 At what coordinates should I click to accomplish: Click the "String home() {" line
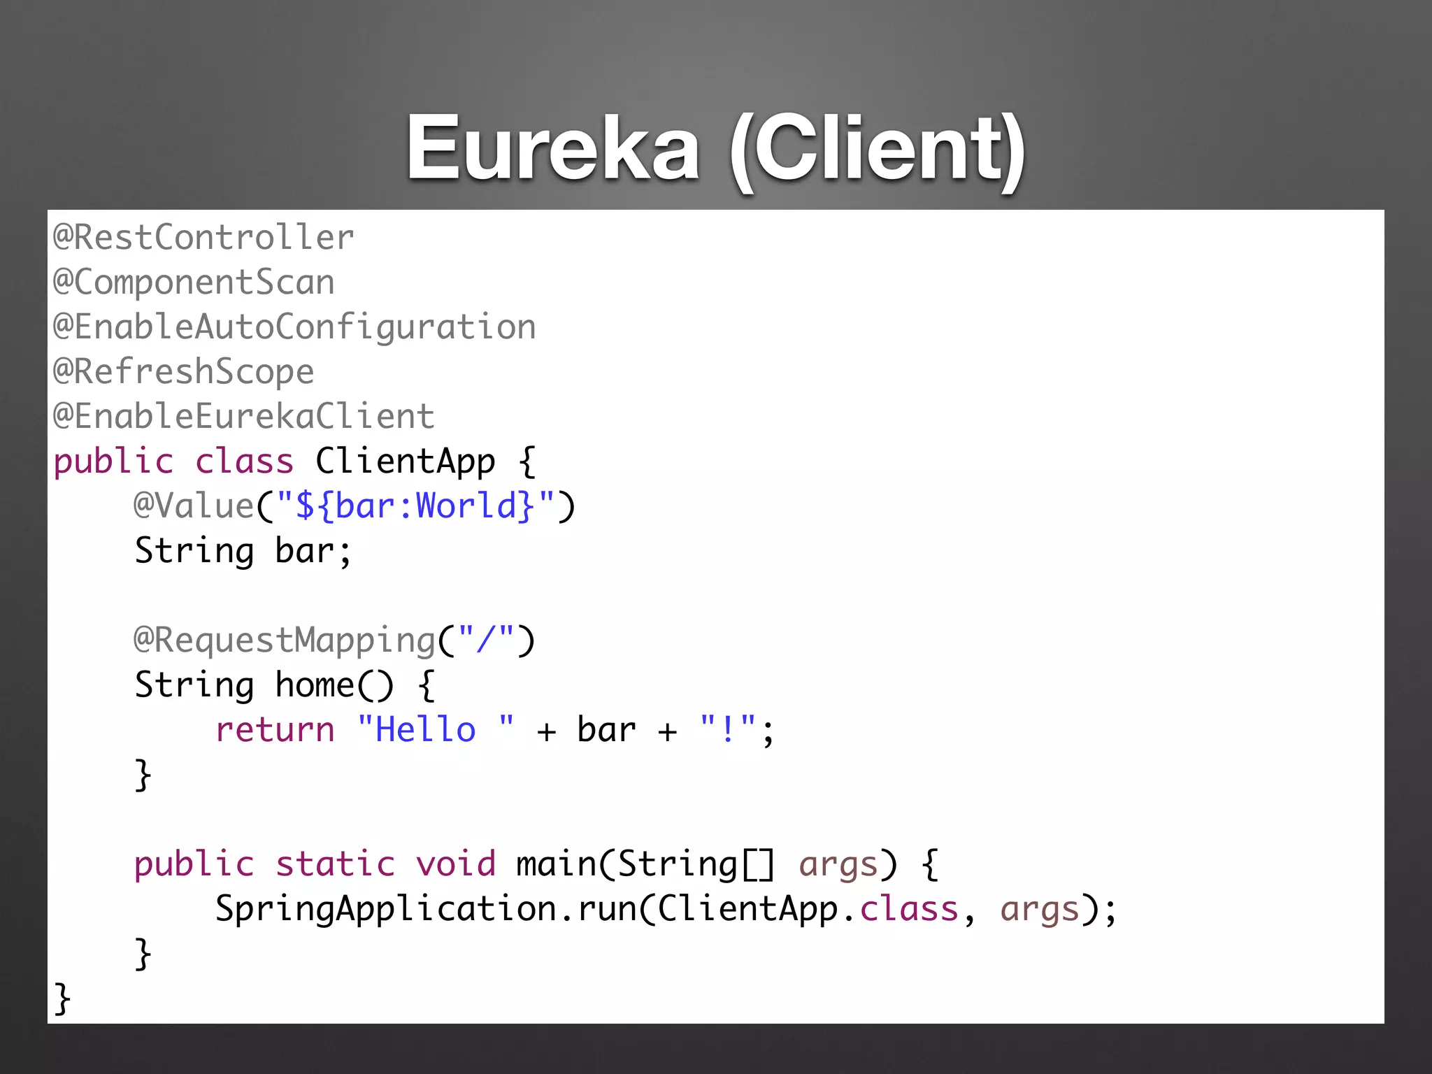pyautogui.click(x=285, y=685)
